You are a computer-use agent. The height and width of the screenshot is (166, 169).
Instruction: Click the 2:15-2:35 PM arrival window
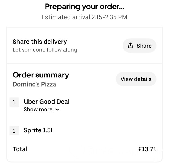109,17
